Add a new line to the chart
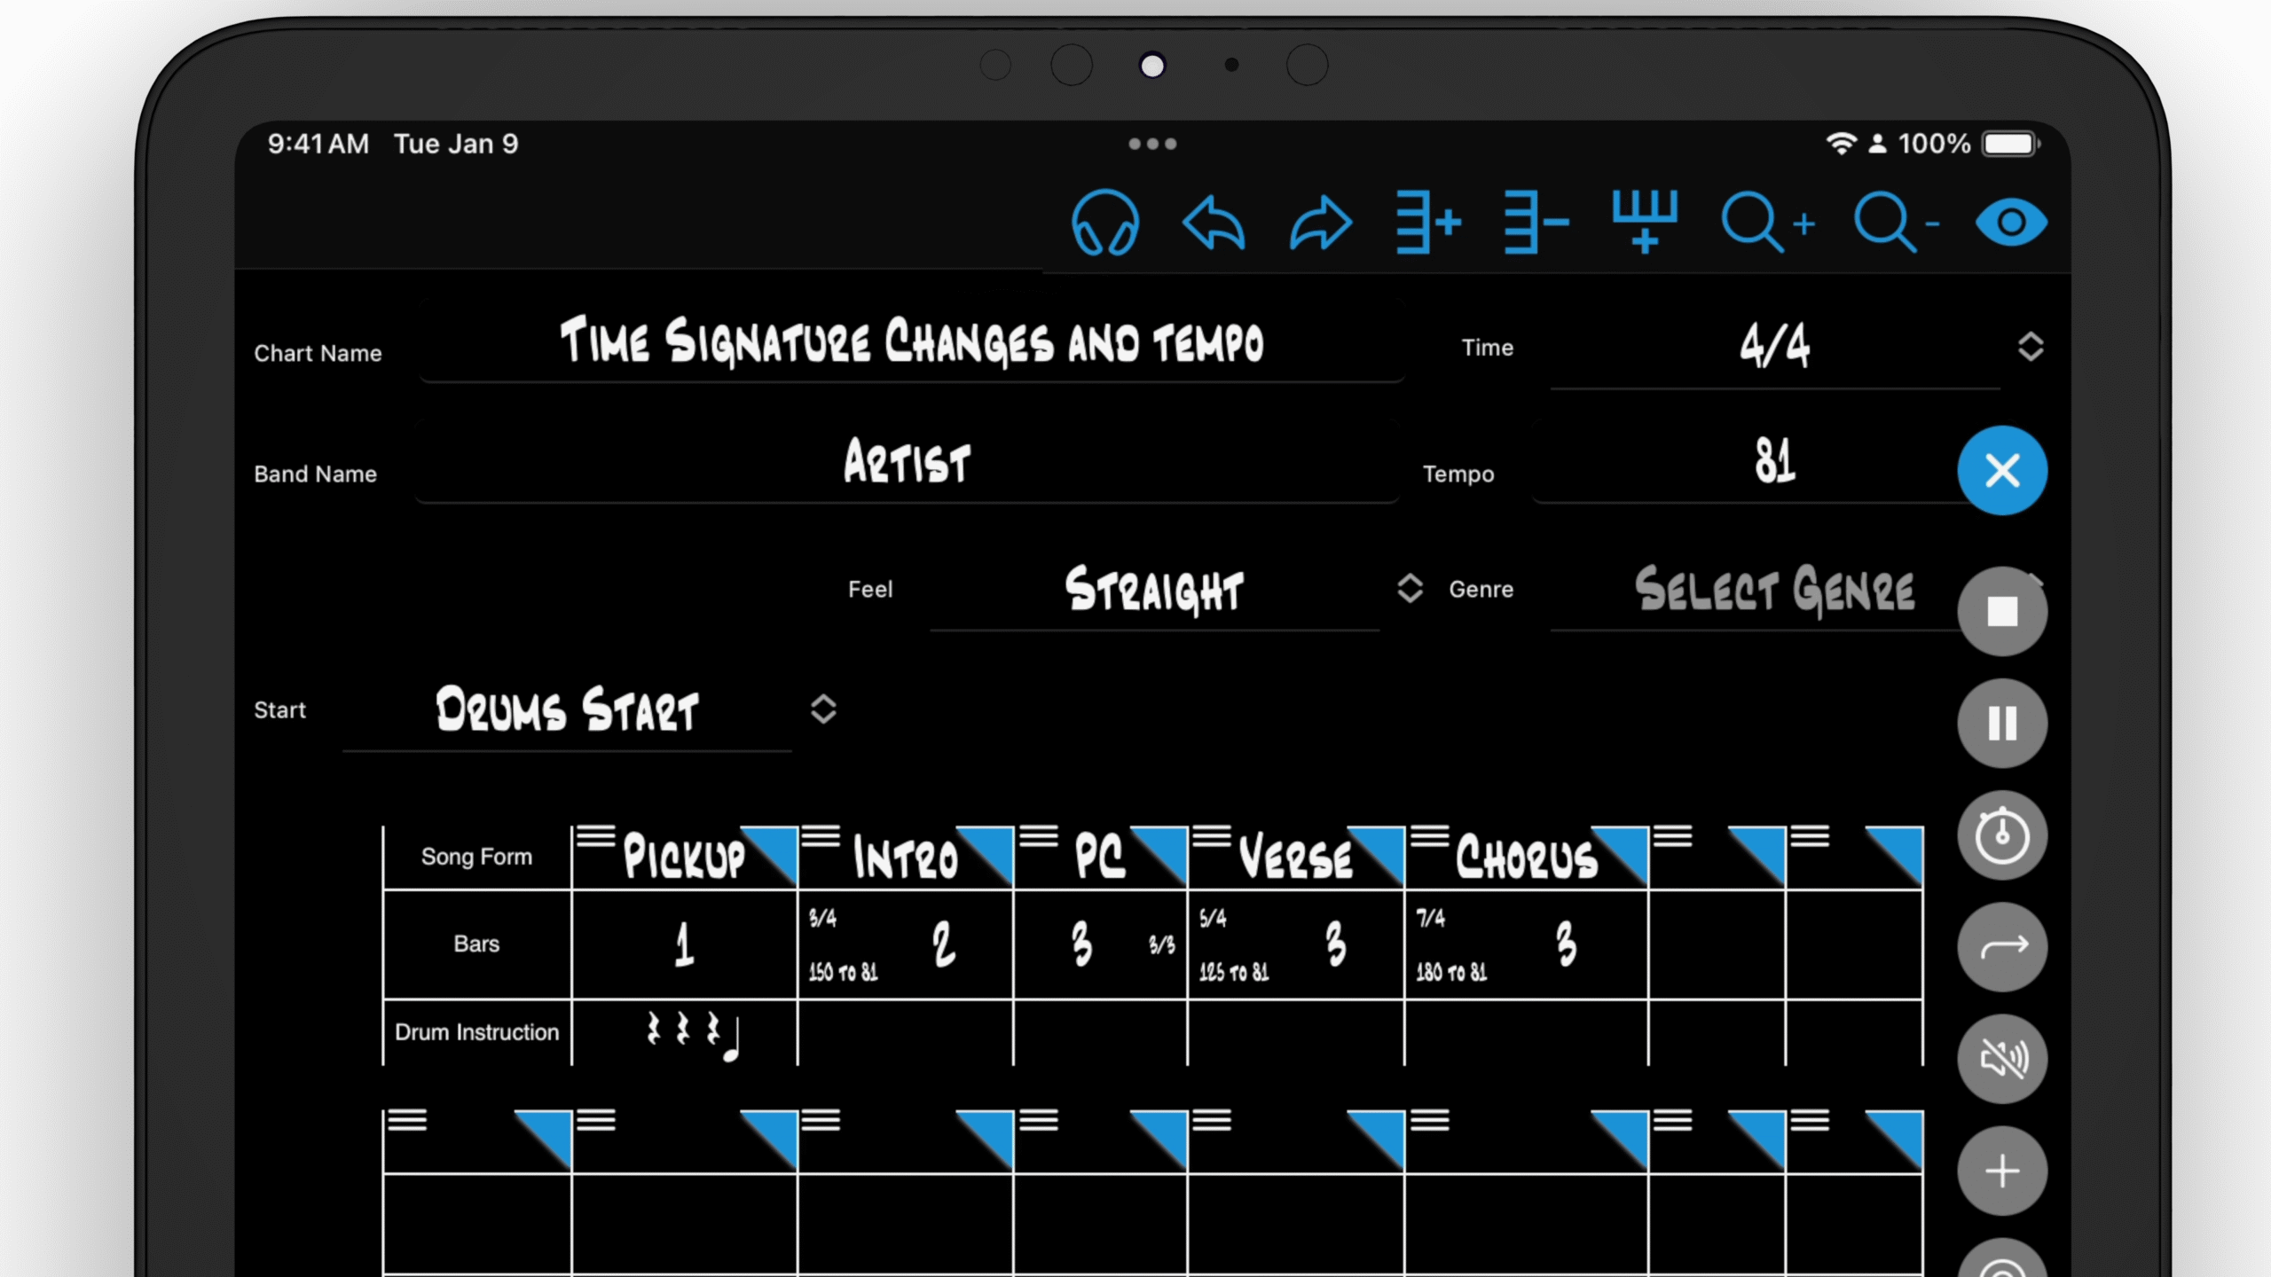 pos(1426,223)
